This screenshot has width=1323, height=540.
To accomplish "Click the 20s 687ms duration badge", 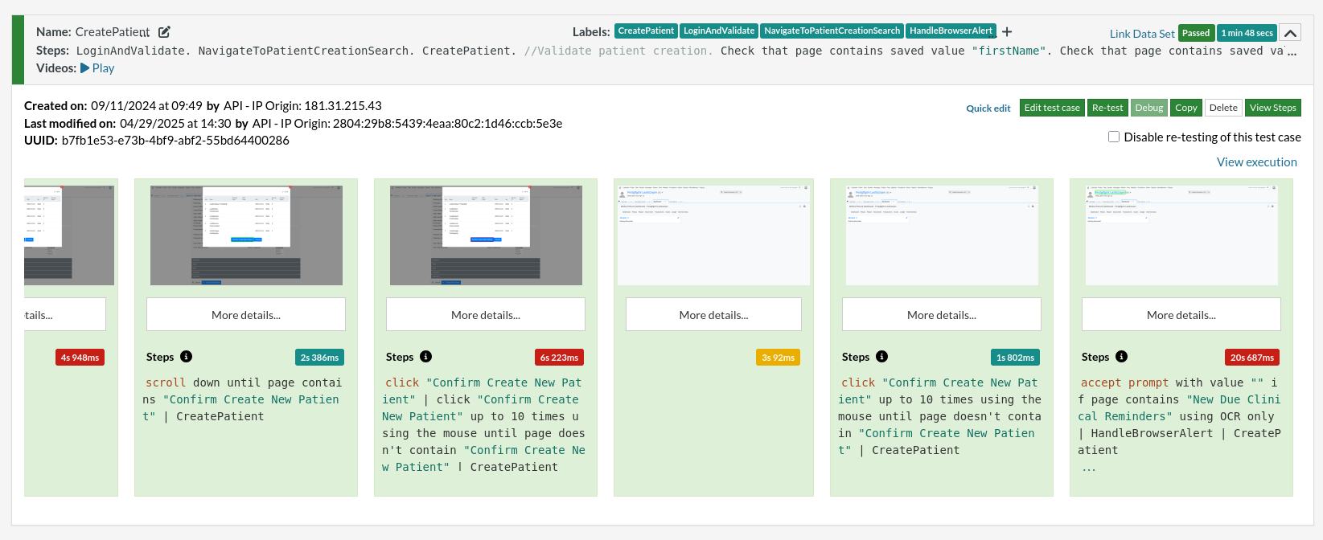I will click(1251, 358).
